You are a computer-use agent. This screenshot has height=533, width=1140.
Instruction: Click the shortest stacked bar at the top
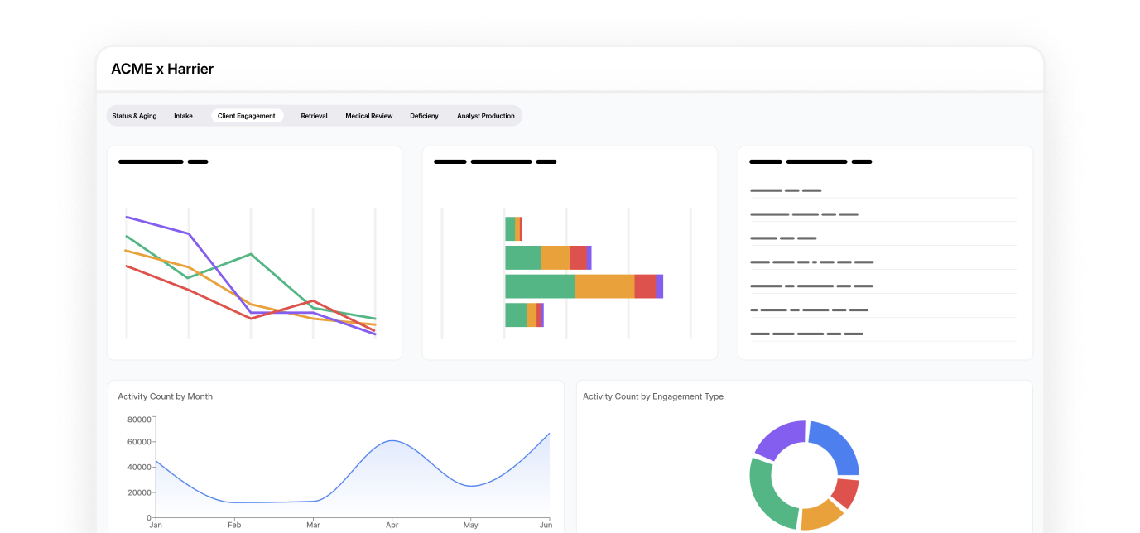(x=513, y=229)
